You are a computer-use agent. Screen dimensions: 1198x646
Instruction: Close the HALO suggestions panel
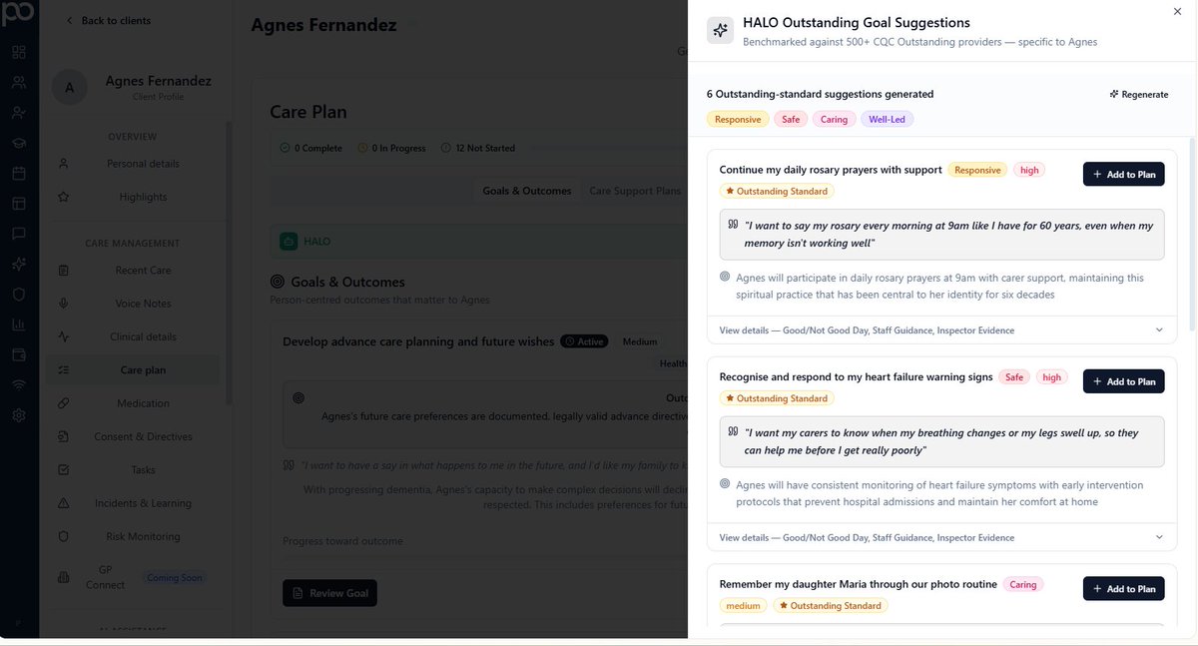click(1177, 11)
